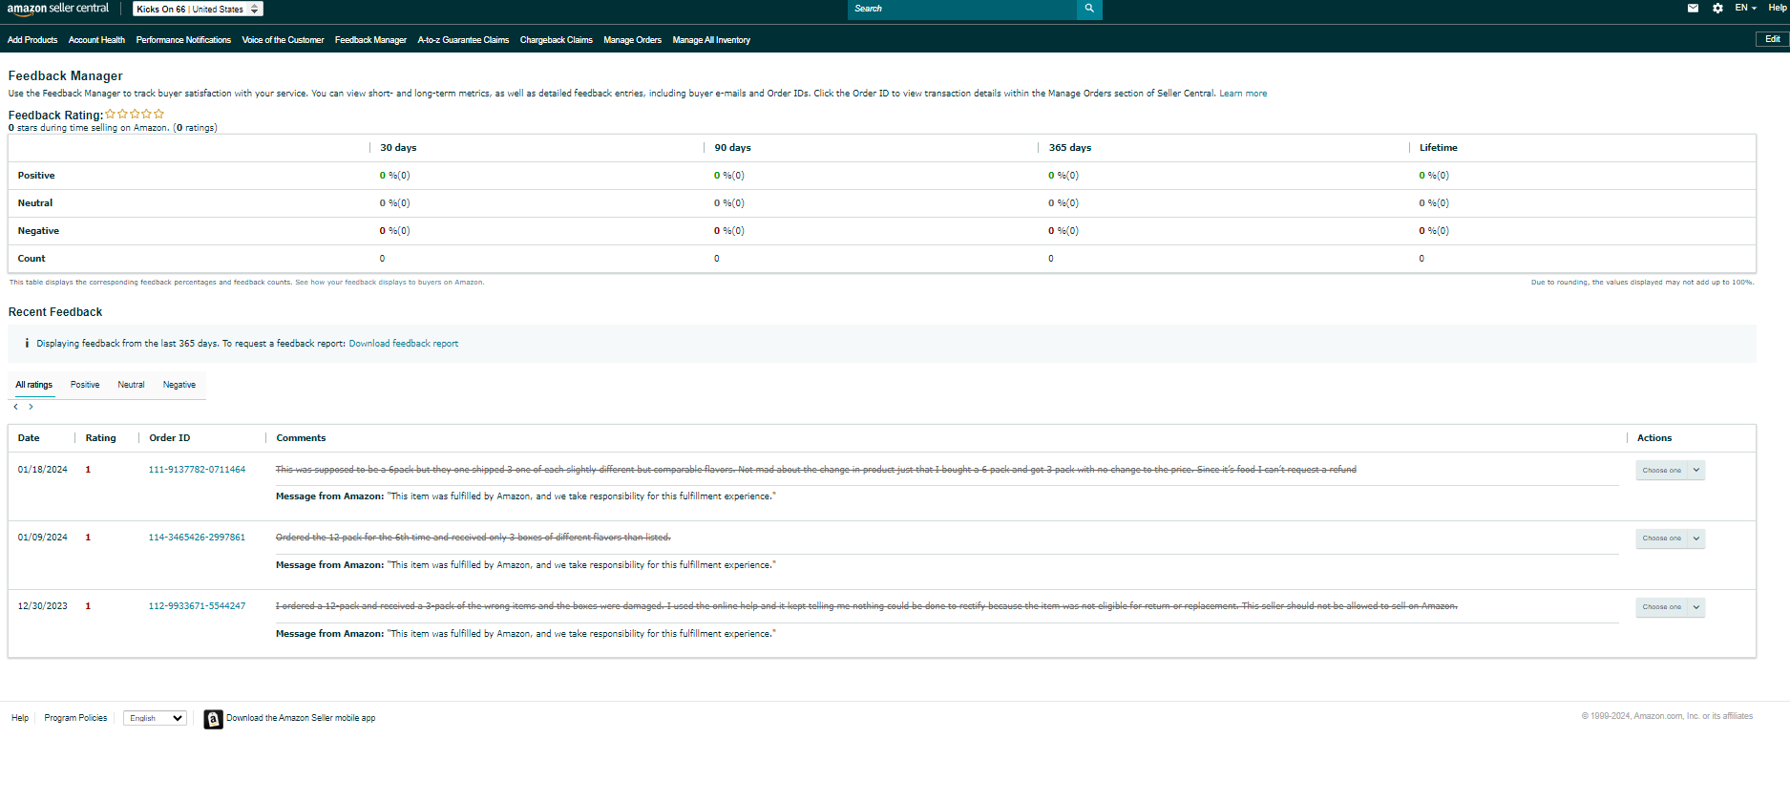Open Performance Notifications menu item
This screenshot has height=802, width=1790.
[183, 40]
